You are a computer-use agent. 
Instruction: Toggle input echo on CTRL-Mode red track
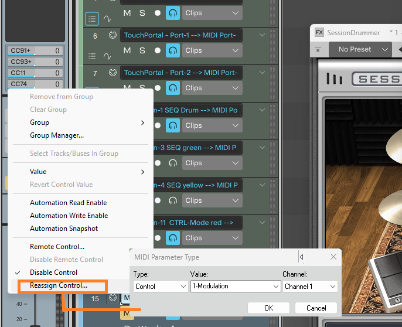(172, 238)
